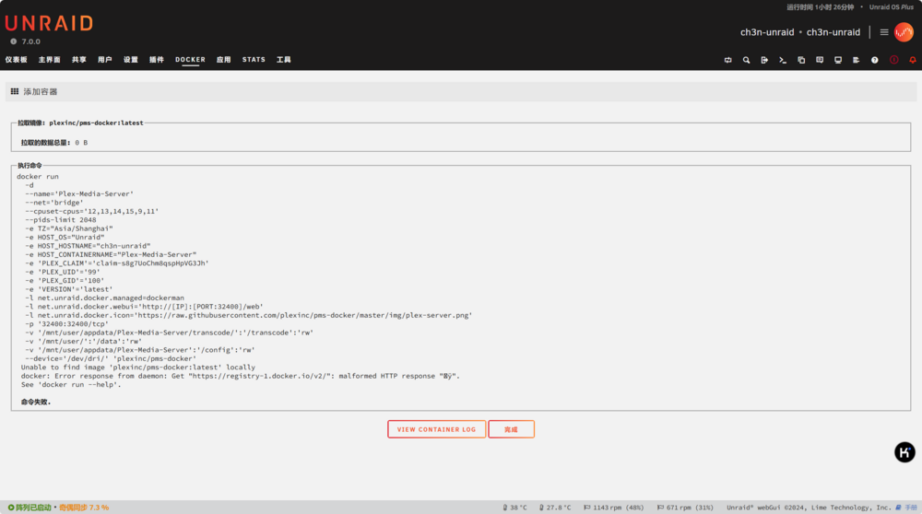This screenshot has width=922, height=514.
Task: Click the green array started status icon
Action: [x=10, y=508]
